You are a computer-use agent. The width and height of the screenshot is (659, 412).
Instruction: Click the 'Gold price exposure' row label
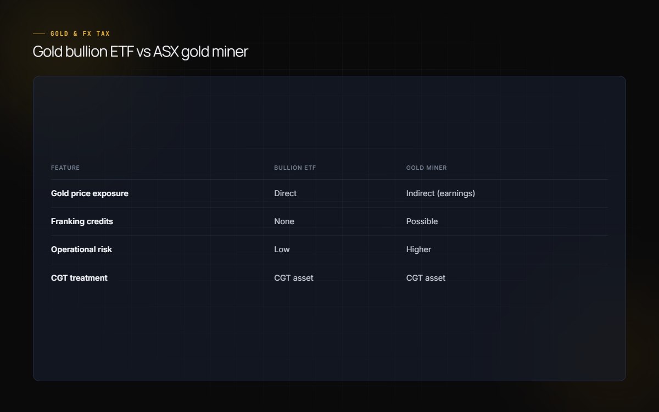(x=90, y=193)
